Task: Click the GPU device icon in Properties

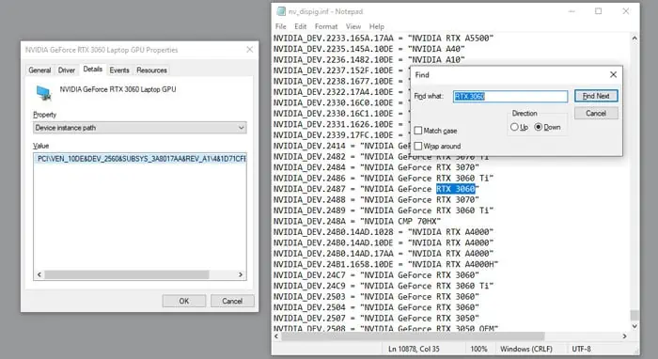Action: pyautogui.click(x=43, y=93)
